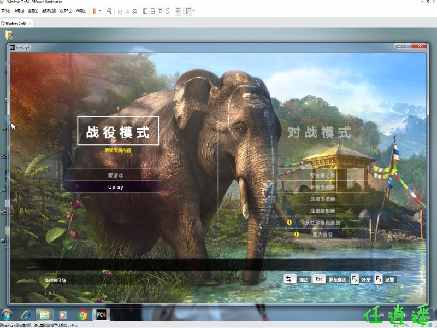Launch Internet Explorer from the taskbar
437x328 pixels.
tap(26, 315)
